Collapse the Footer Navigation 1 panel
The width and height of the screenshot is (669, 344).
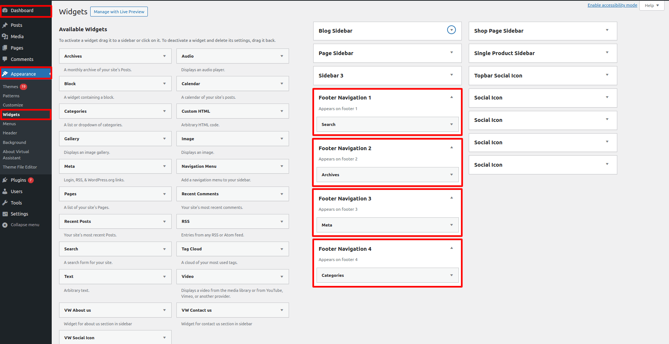click(452, 97)
